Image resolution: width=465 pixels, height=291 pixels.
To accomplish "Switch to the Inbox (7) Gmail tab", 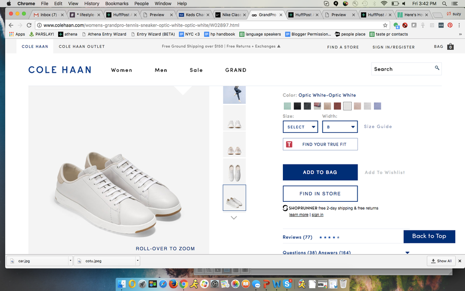I will click(x=48, y=15).
